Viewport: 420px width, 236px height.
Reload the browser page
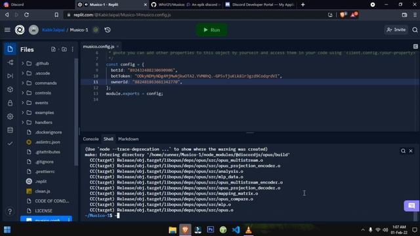pyautogui.click(x=26, y=14)
